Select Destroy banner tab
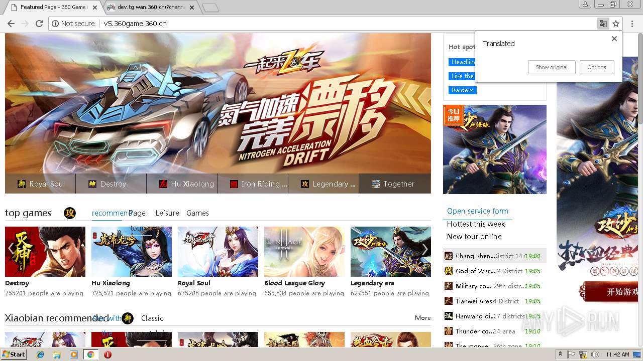 tap(111, 184)
